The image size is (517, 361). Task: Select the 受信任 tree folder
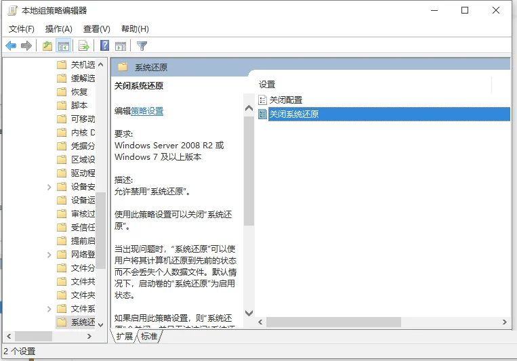pyautogui.click(x=75, y=228)
